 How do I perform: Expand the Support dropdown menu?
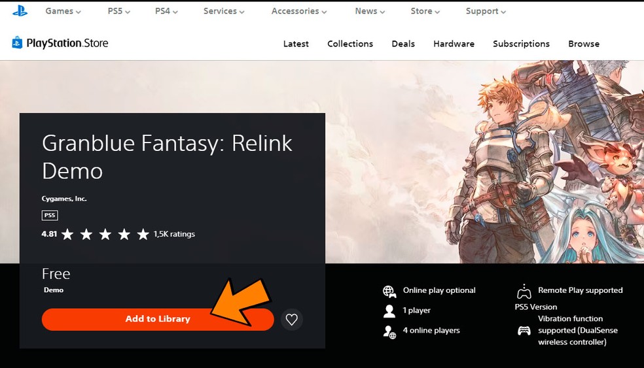(486, 11)
